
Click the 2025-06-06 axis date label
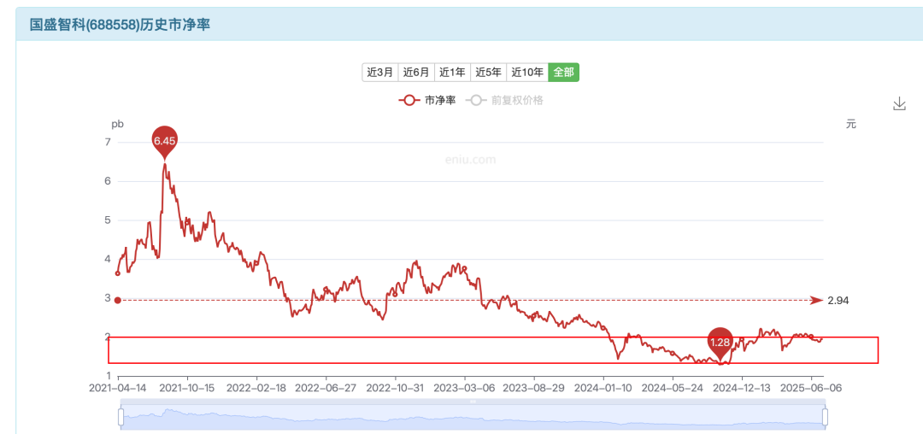pos(811,388)
